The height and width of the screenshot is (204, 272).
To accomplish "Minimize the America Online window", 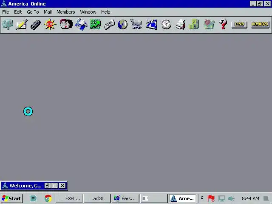I will (253, 4).
